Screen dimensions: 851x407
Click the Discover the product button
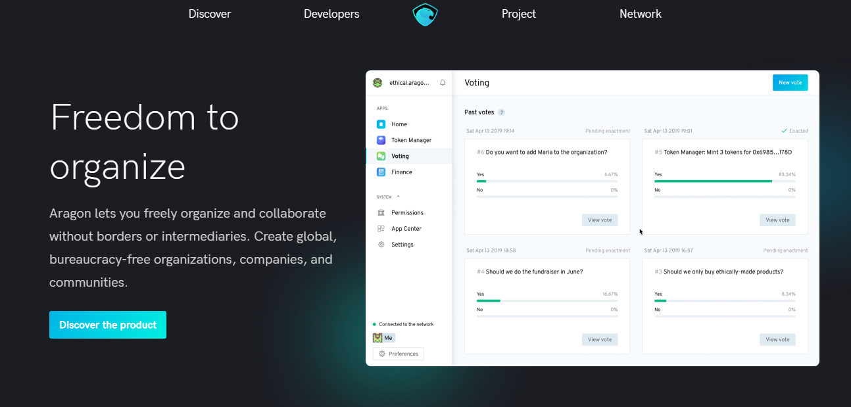108,325
